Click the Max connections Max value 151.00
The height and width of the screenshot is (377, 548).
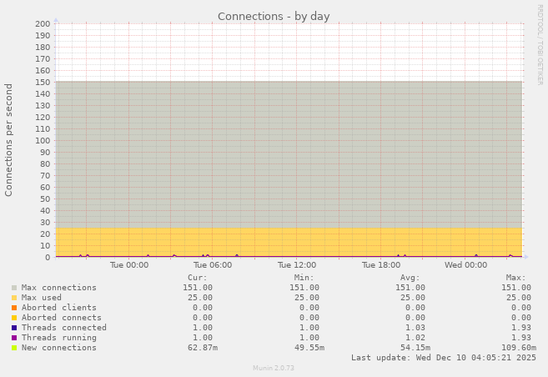pyautogui.click(x=516, y=288)
